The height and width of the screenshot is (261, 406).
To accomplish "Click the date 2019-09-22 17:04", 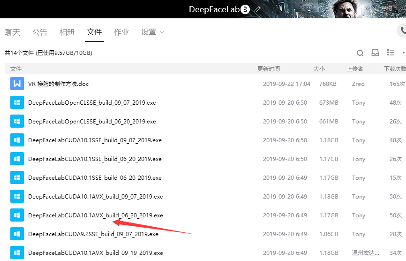I will (x=286, y=84).
